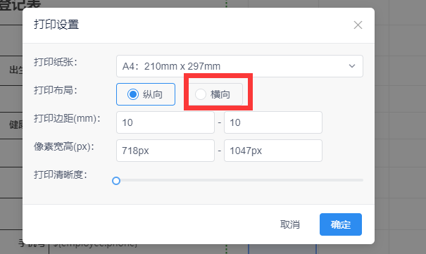Click the 打印边距(mm) label
The height and width of the screenshot is (254, 426).
(x=67, y=118)
